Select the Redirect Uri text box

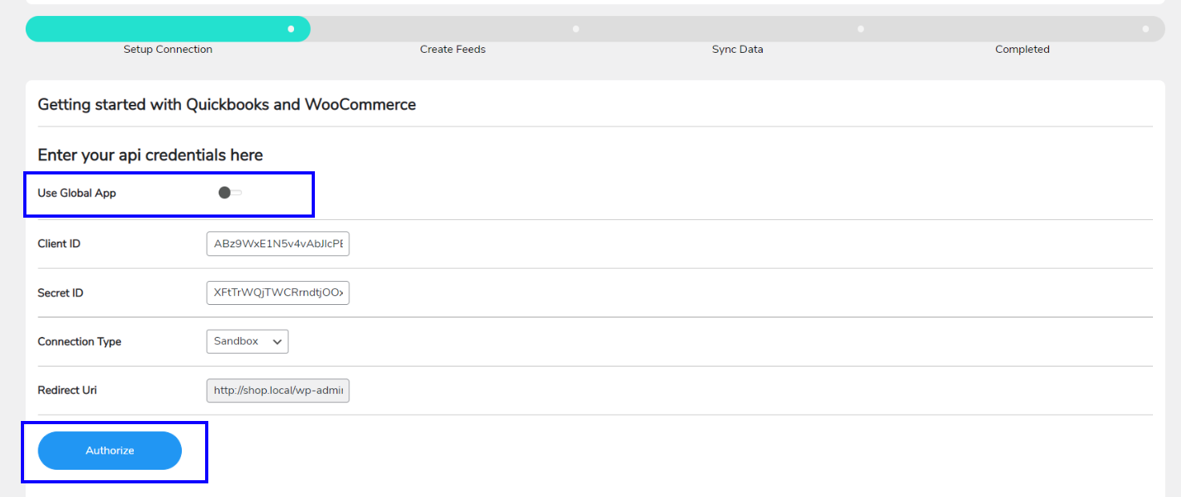point(277,391)
